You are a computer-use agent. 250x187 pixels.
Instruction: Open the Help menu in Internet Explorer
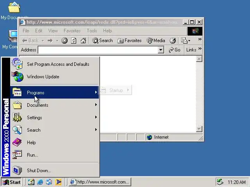107,31
